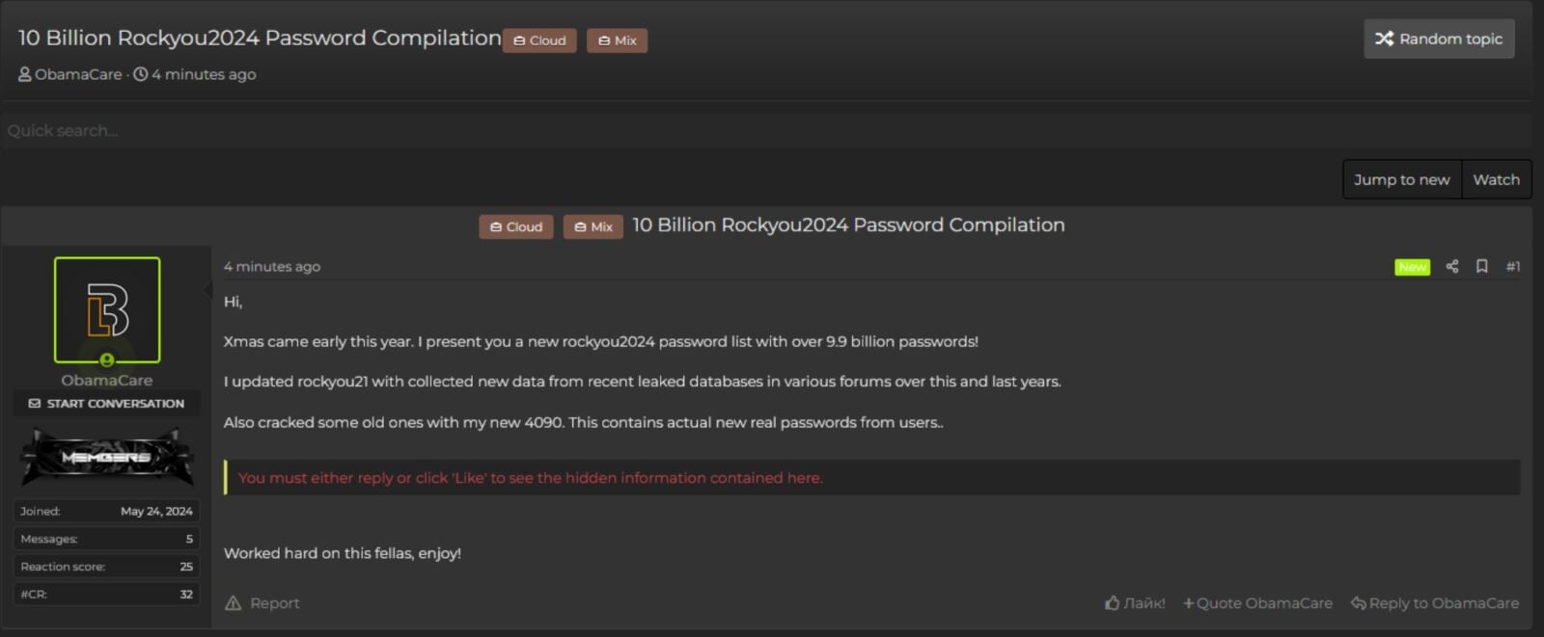Screen dimensions: 1544x637
Task: Click Reply to ObamaCare link
Action: (1434, 603)
